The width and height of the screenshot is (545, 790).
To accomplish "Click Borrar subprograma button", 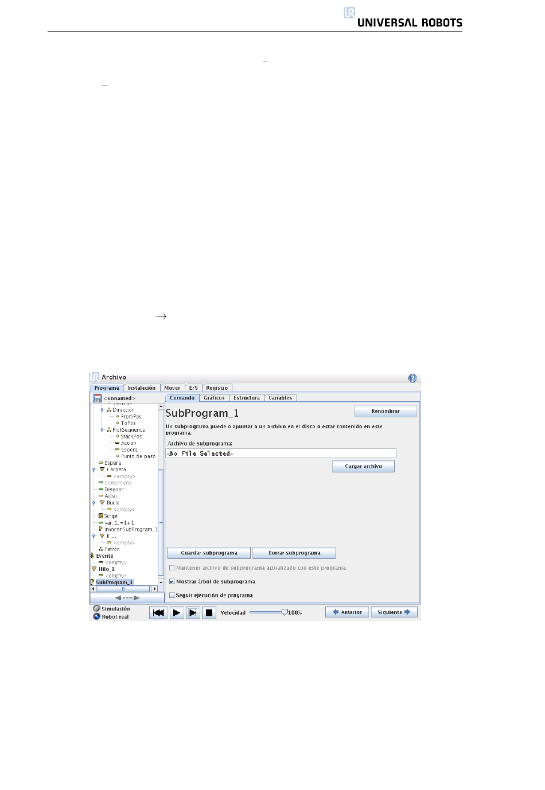I will (294, 553).
